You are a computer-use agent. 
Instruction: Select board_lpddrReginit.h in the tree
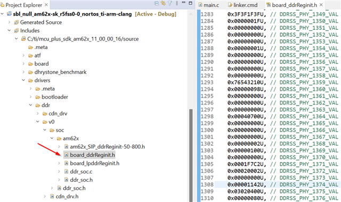tap(95, 163)
